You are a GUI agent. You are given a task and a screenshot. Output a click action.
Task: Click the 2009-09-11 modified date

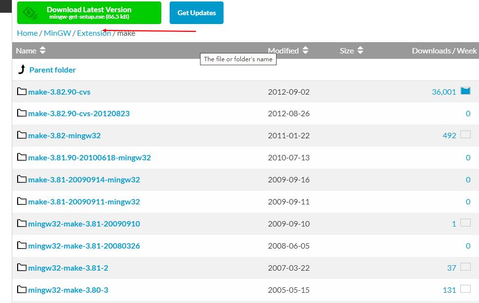point(289,202)
